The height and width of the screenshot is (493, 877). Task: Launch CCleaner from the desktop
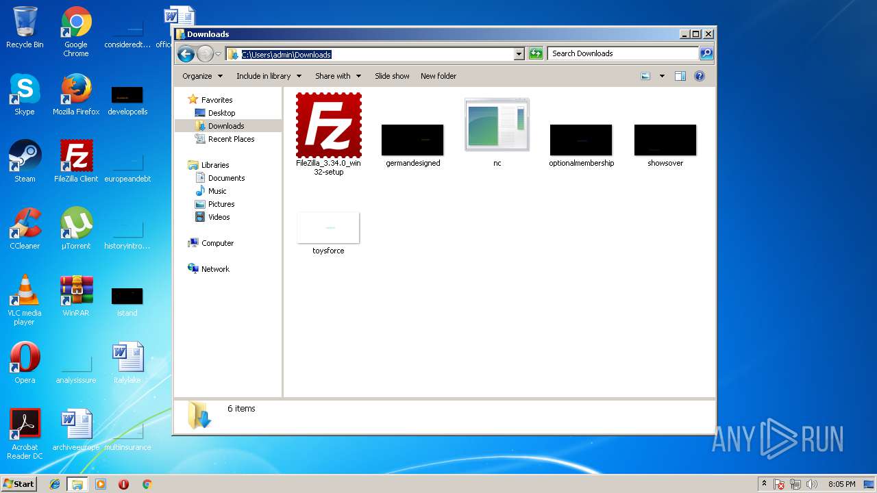25,229
